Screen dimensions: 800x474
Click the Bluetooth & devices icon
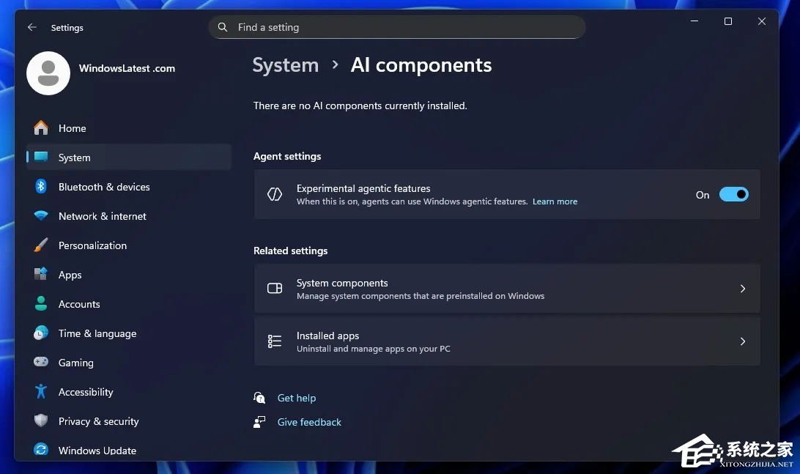(x=41, y=187)
